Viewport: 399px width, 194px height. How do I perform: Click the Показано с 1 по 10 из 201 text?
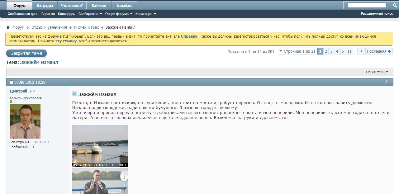(251, 52)
